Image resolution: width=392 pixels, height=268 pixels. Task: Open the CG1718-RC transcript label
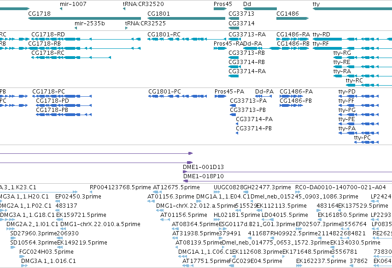48,53
